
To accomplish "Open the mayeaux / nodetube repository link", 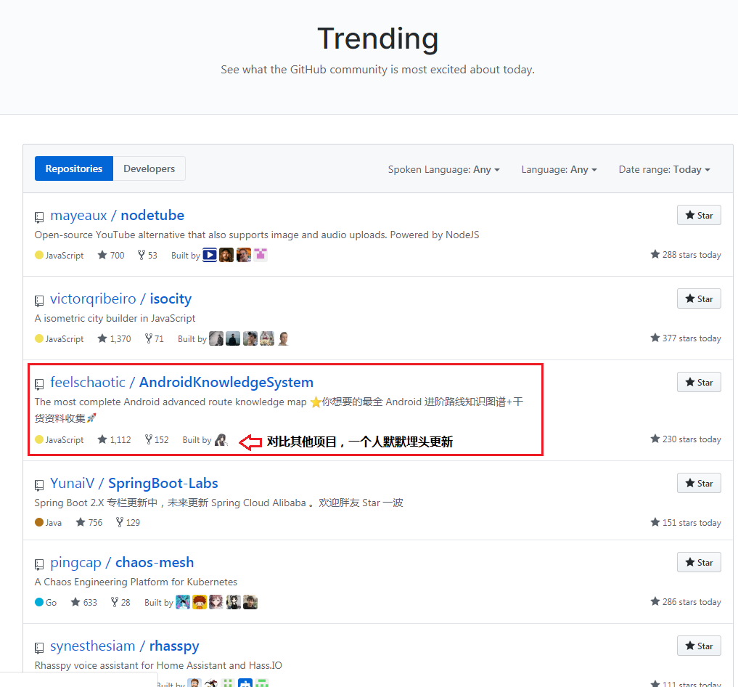I will tap(118, 215).
